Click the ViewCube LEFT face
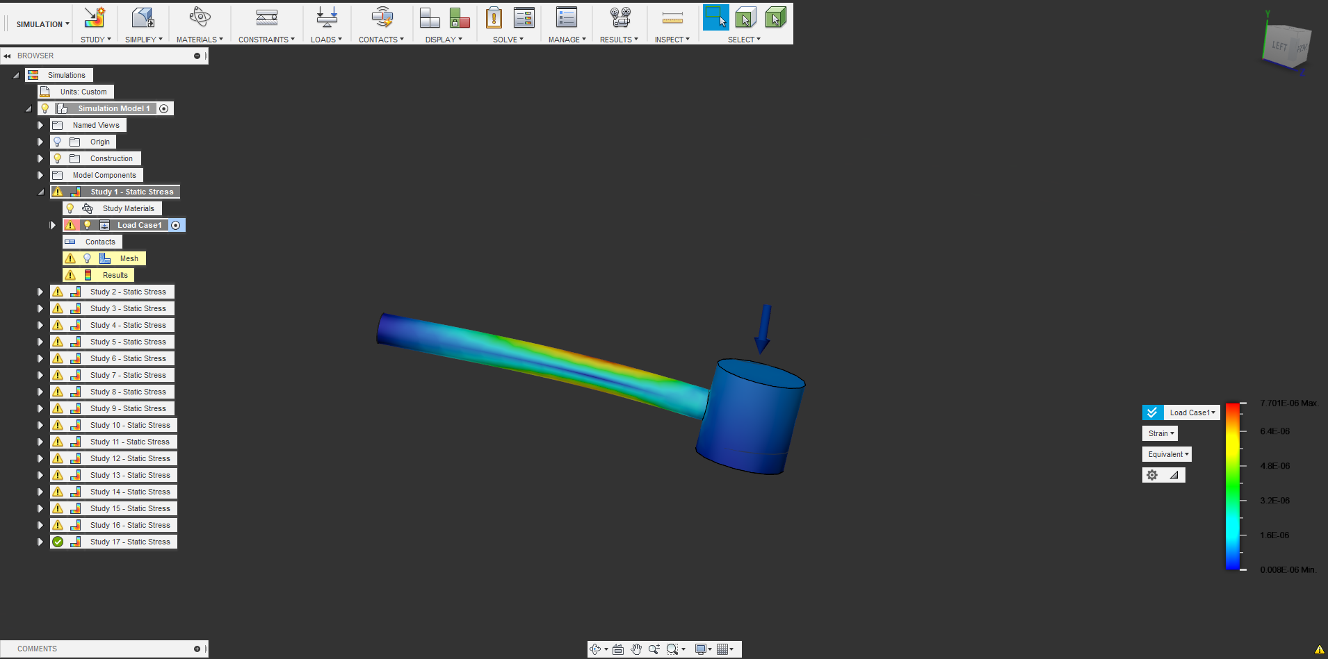Image resolution: width=1328 pixels, height=659 pixels. click(1279, 46)
